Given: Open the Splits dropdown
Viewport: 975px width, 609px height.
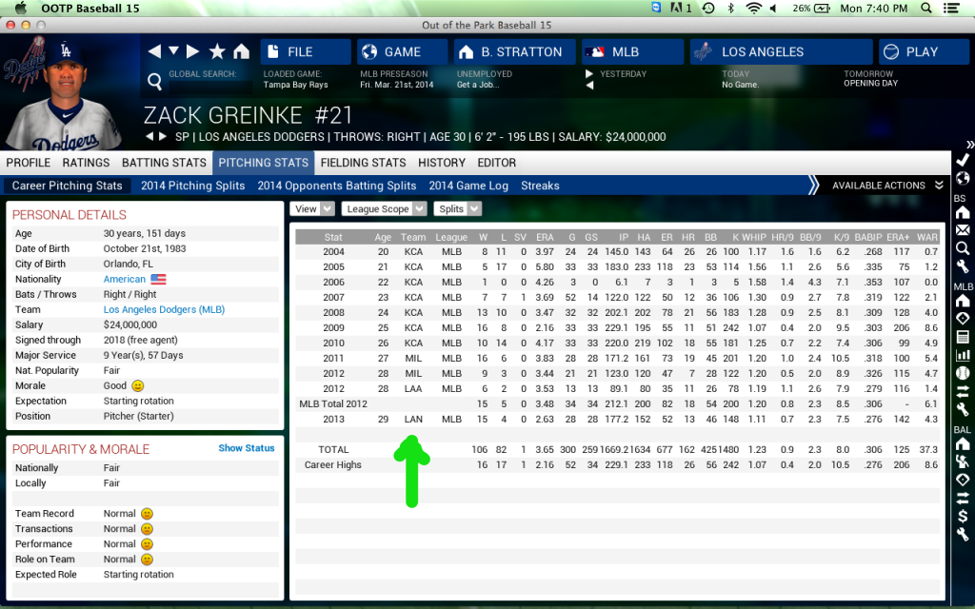Looking at the screenshot, I should (x=458, y=208).
